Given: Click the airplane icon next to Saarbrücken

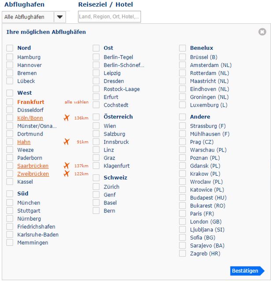Looking at the screenshot, I should [67, 166].
